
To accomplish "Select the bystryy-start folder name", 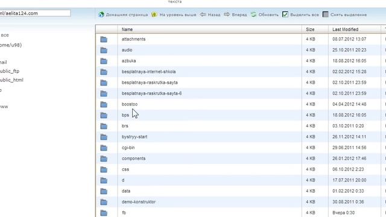I will coord(134,137).
